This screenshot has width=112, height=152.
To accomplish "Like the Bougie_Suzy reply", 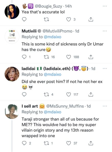I will click(x=68, y=20).
